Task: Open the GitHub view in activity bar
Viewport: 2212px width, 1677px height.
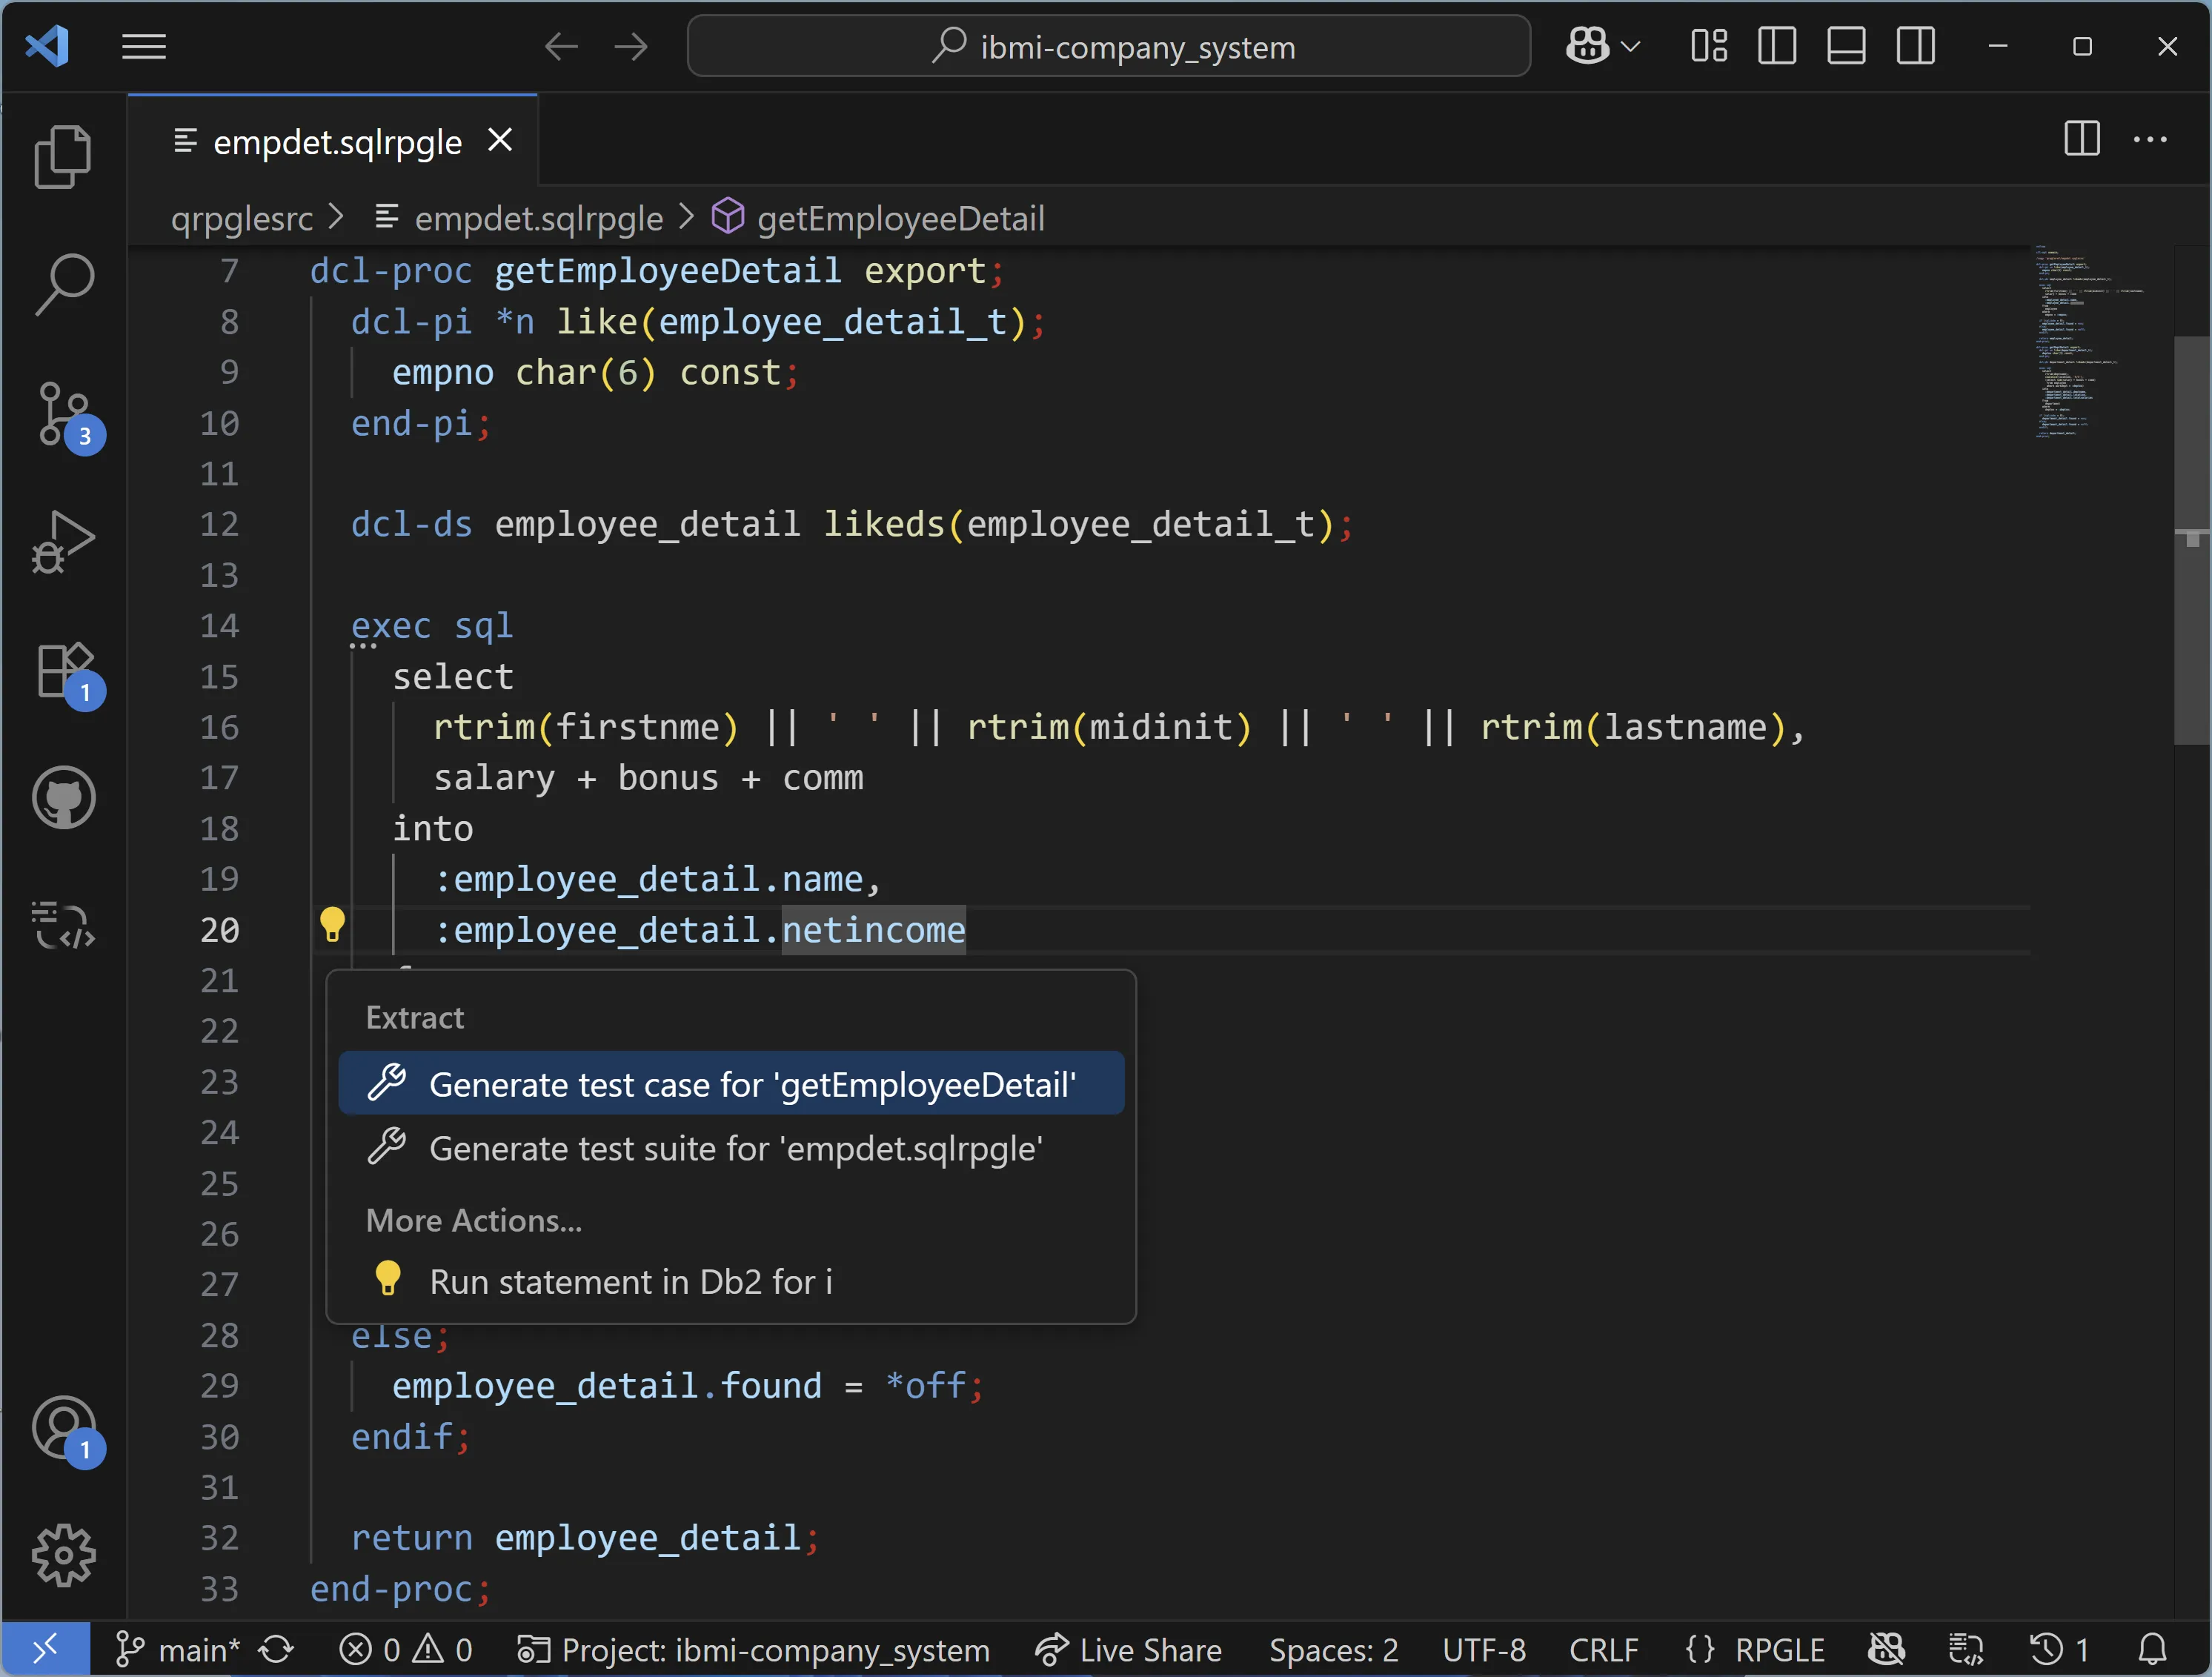Action: point(63,798)
